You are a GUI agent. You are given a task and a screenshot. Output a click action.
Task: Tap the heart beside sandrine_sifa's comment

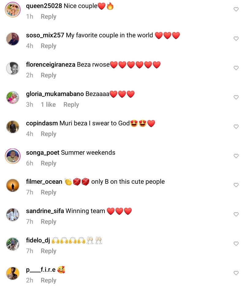click(236, 214)
